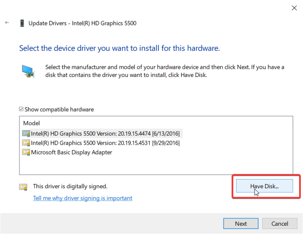303x234 pixels.
Task: Click the digitally signed certificate icon
Action: click(x=23, y=187)
